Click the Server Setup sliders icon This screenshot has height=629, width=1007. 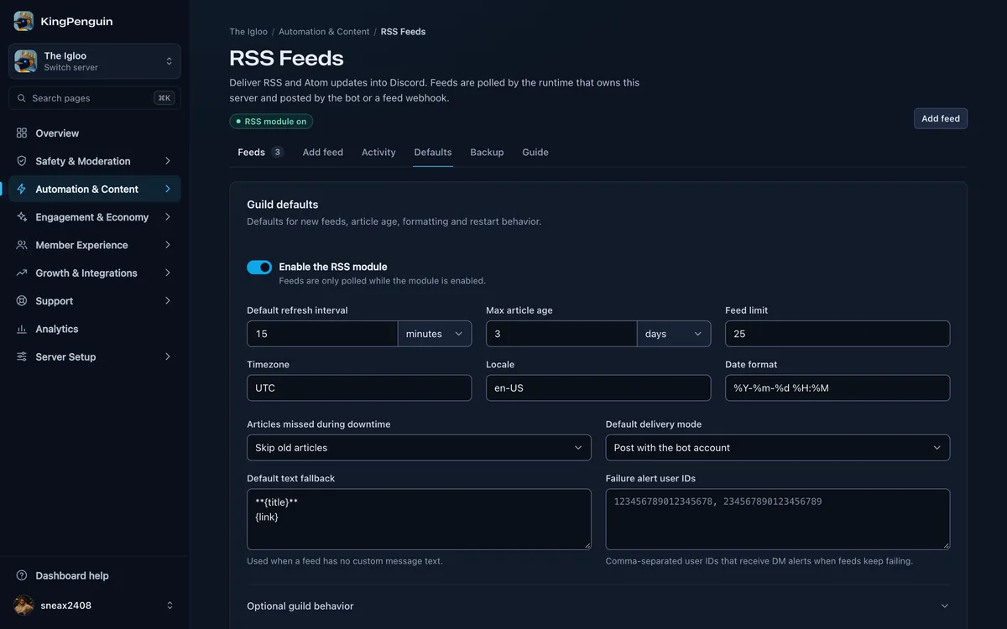coord(22,356)
